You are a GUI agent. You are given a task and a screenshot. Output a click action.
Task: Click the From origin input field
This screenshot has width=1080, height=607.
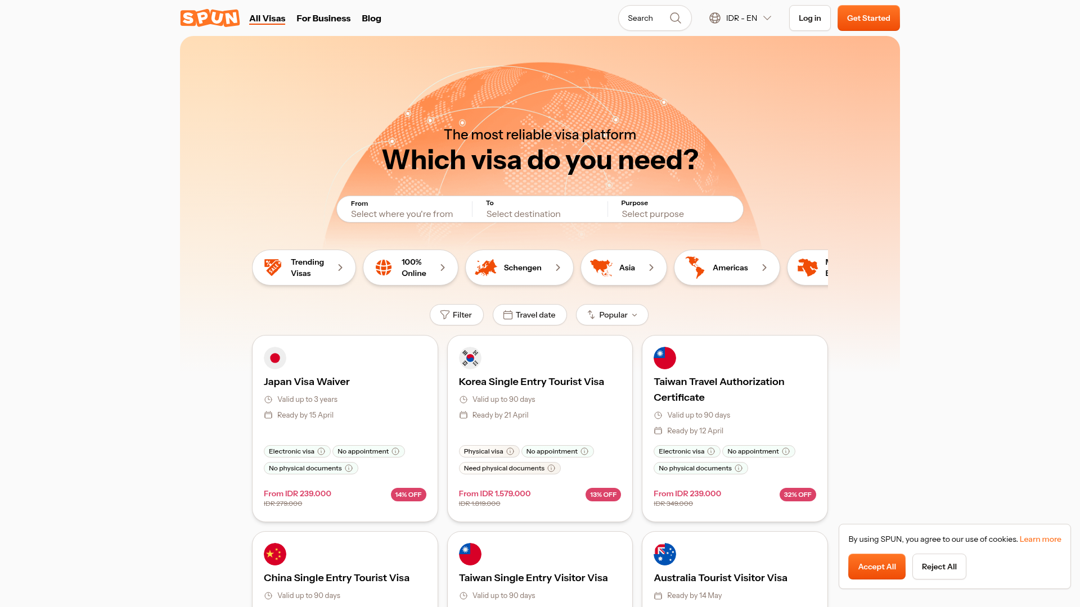(405, 209)
